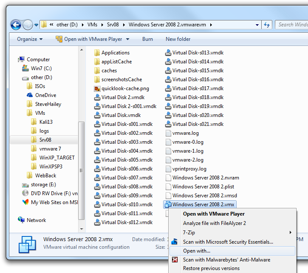Click the New folder button

pyautogui.click(x=178, y=39)
